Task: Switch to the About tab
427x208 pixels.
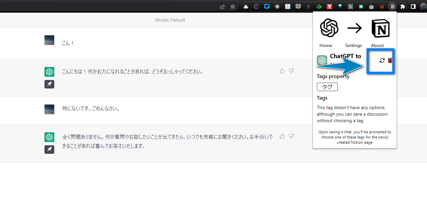Action: tap(377, 45)
